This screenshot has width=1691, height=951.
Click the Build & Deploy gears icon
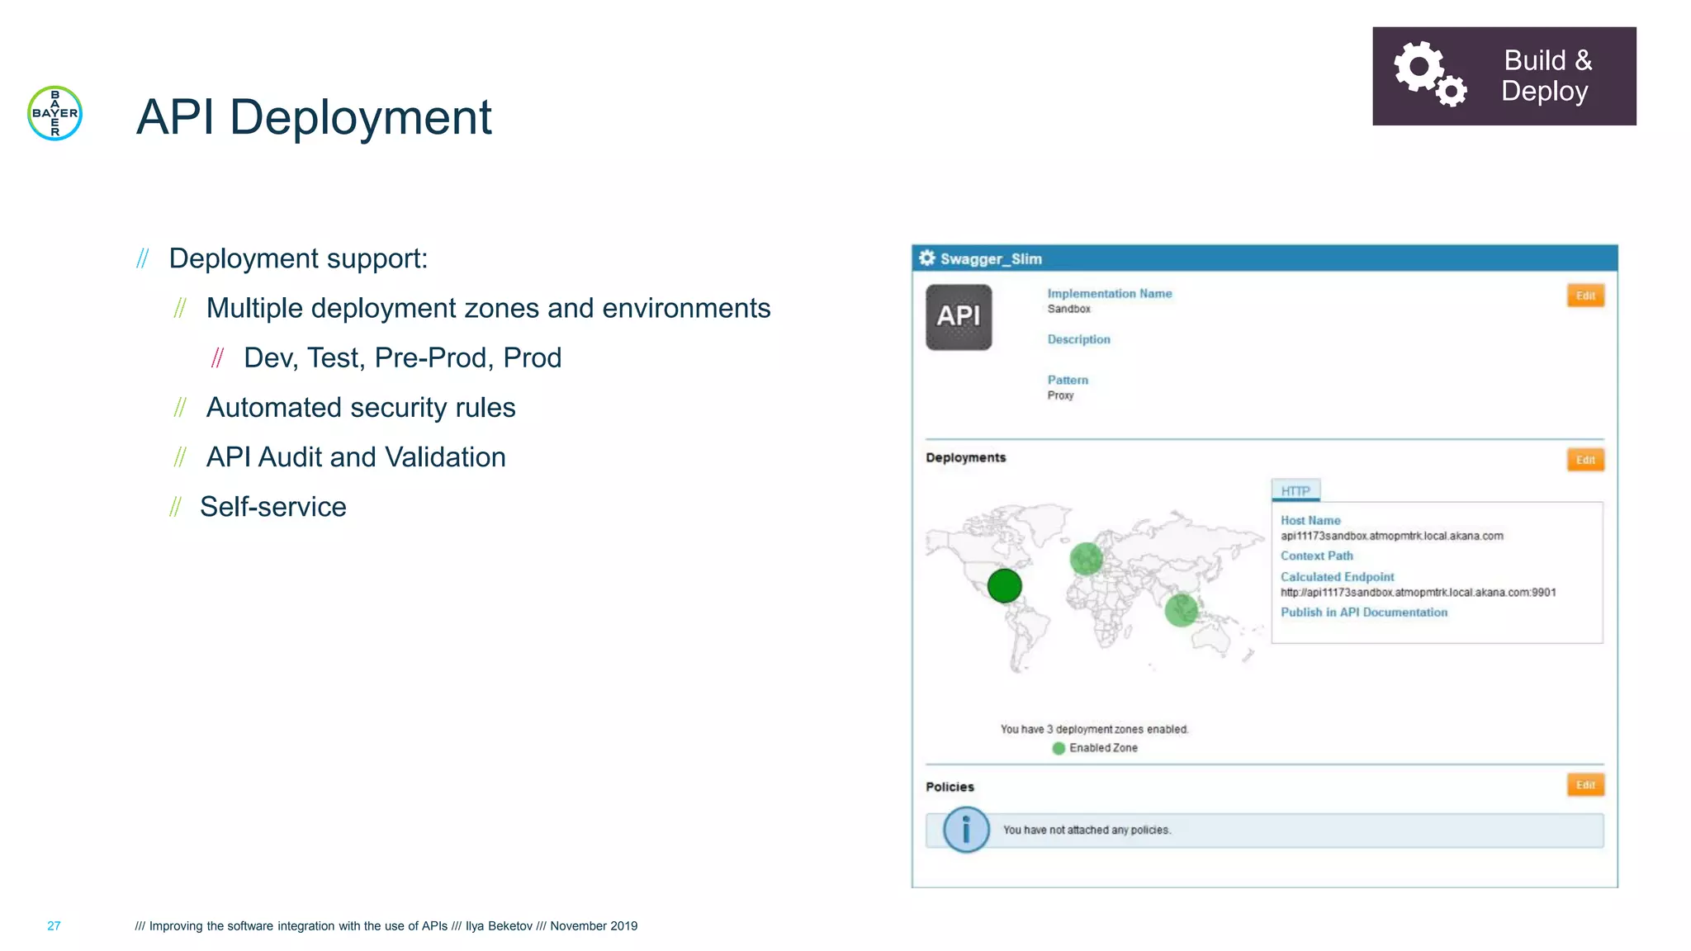coord(1430,74)
